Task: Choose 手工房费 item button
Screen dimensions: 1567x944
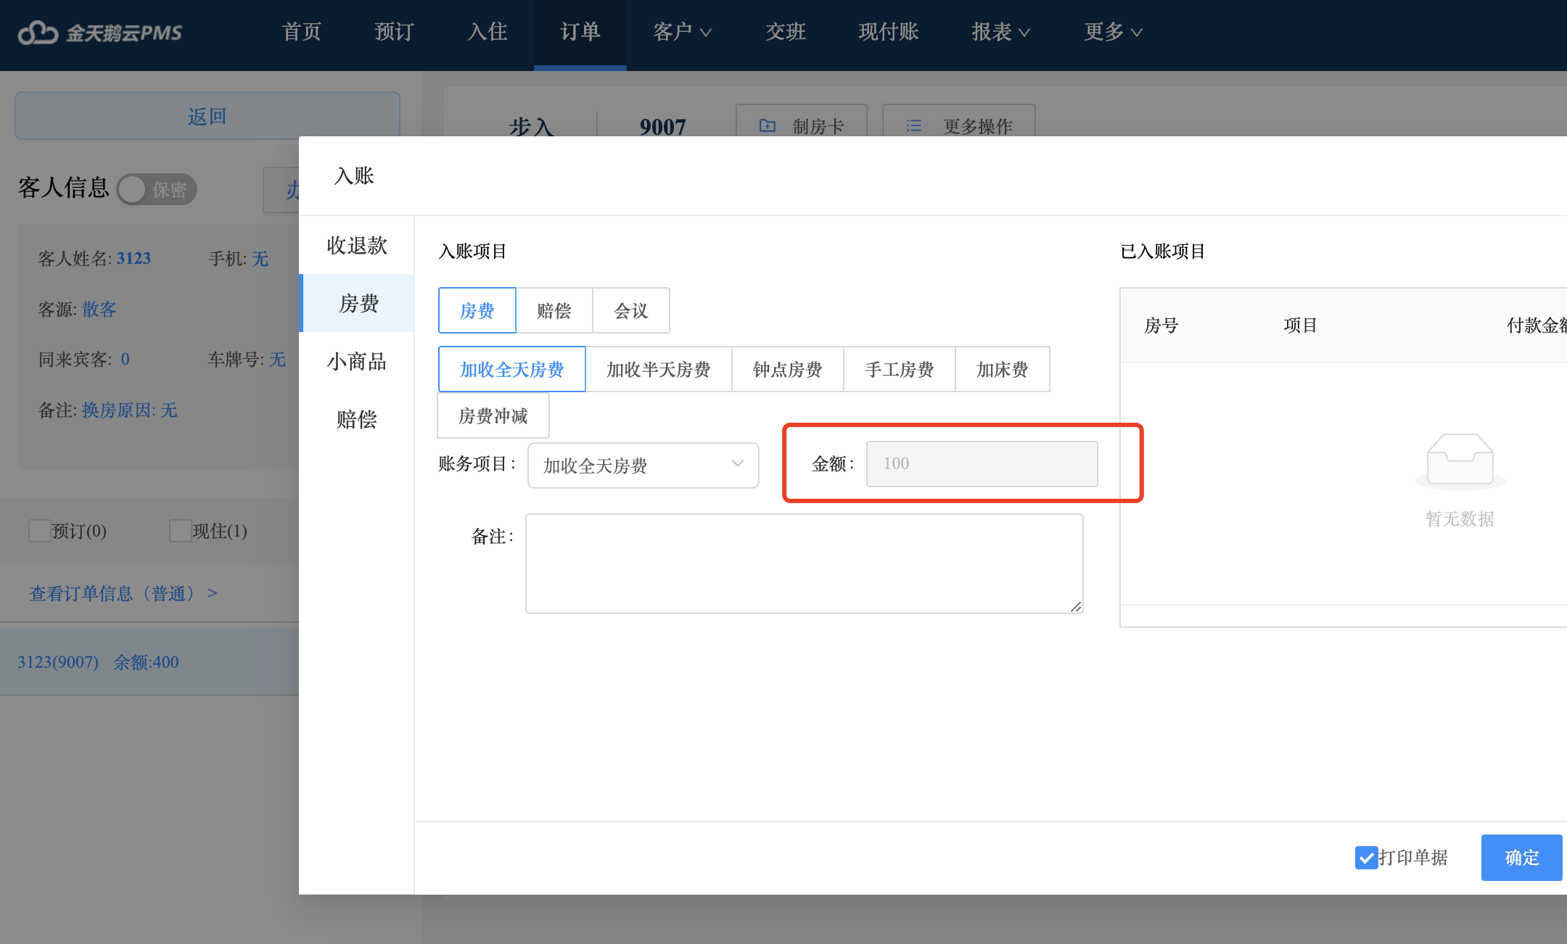Action: click(x=900, y=369)
